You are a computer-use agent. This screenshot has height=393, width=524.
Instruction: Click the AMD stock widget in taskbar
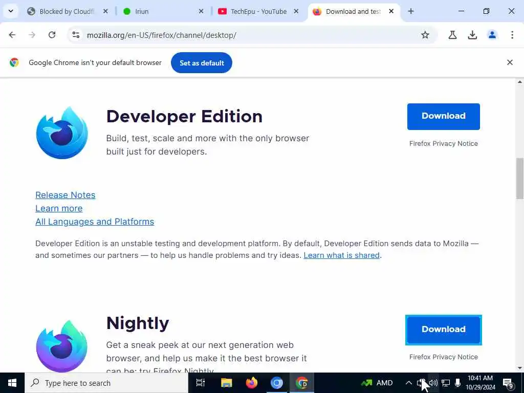pyautogui.click(x=377, y=383)
